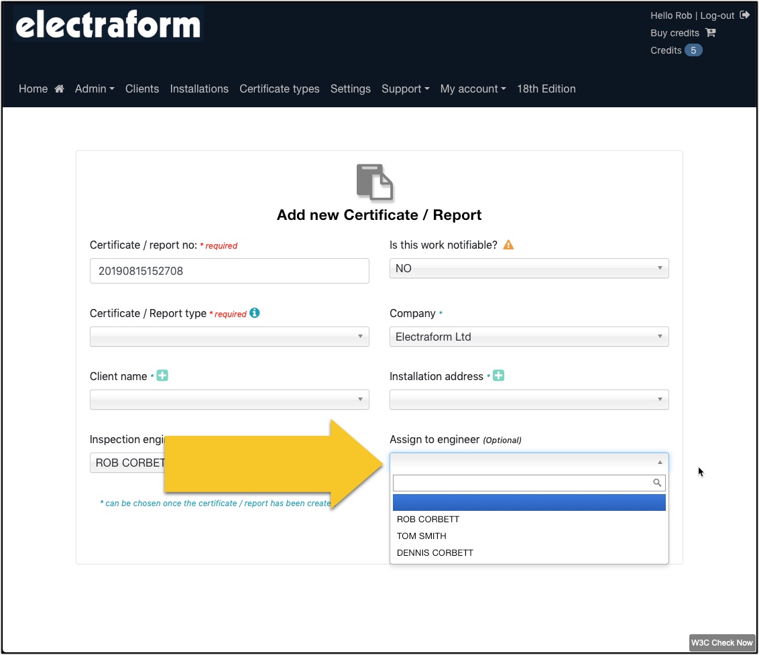Screen dimensions: 759x655
Task: Click the Hello Rob greeting text
Action: coord(671,15)
